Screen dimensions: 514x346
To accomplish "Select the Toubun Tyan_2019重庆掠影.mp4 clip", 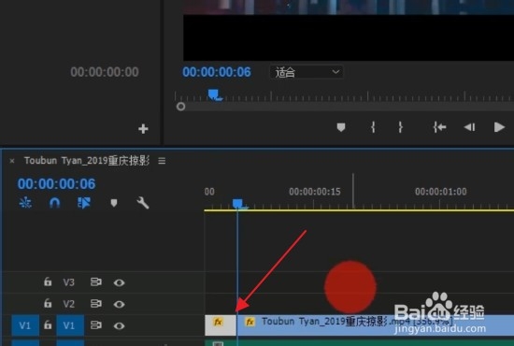I will [x=375, y=325].
